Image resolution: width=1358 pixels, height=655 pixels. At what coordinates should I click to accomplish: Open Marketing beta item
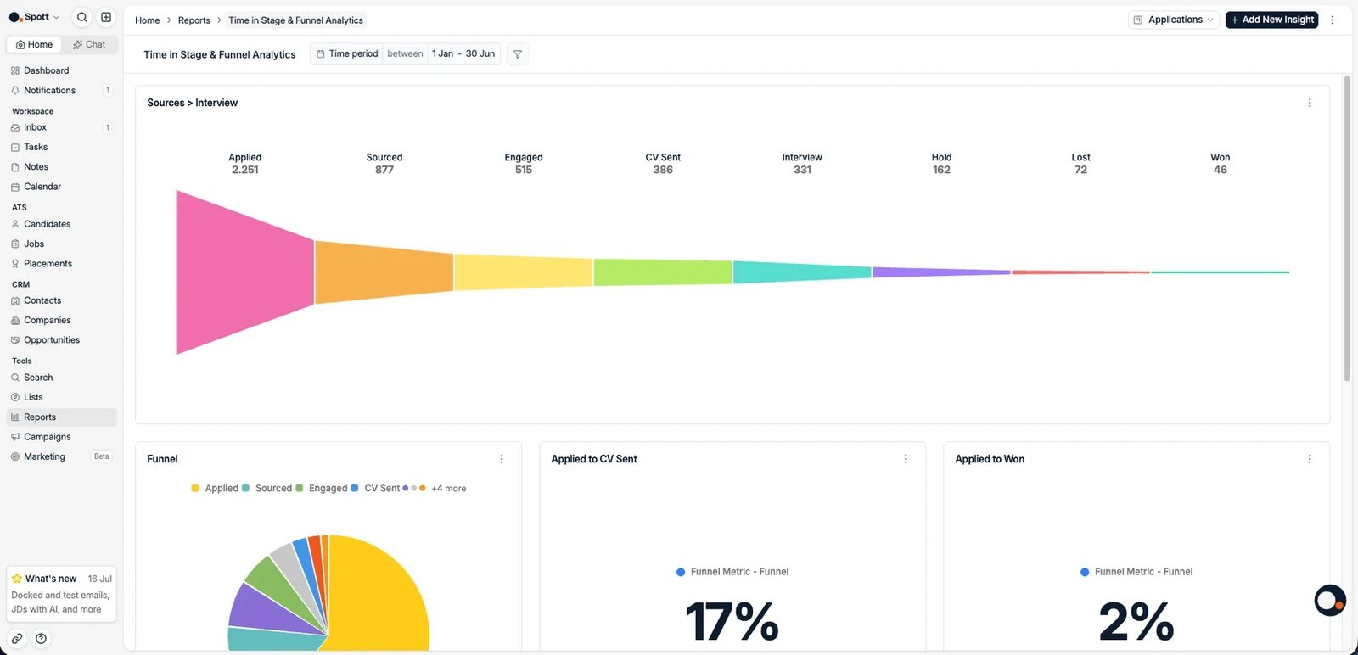61,456
